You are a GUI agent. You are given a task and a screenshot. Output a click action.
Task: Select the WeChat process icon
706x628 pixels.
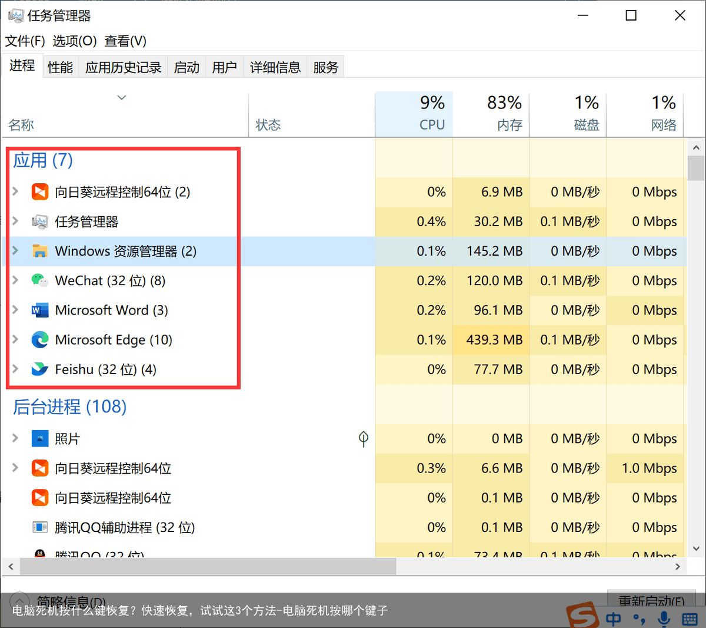click(x=39, y=280)
